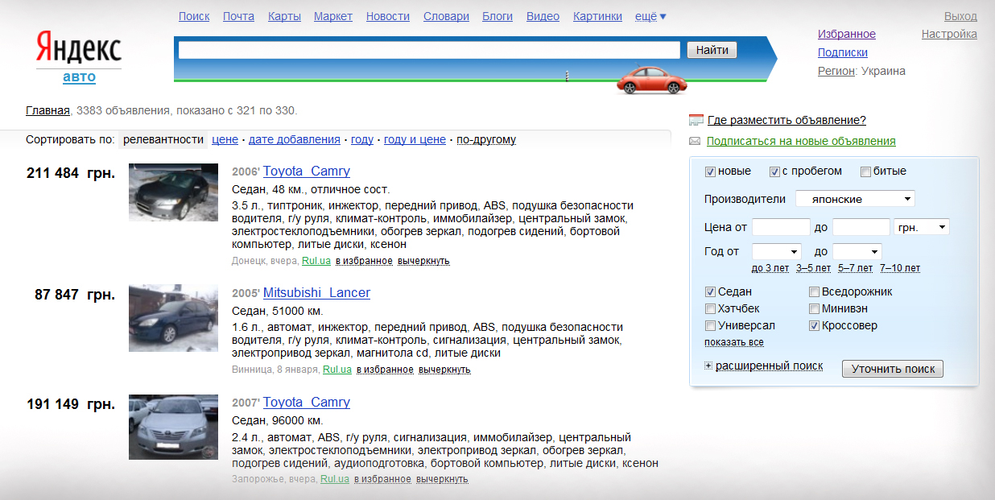Open the Mitsubishi Lancer listing title
The height and width of the screenshot is (500, 995).
pyautogui.click(x=316, y=292)
